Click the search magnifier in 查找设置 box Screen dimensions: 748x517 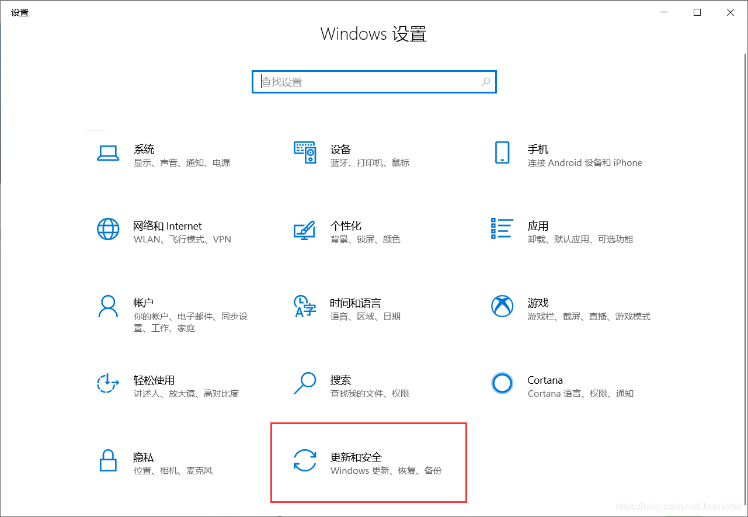485,82
